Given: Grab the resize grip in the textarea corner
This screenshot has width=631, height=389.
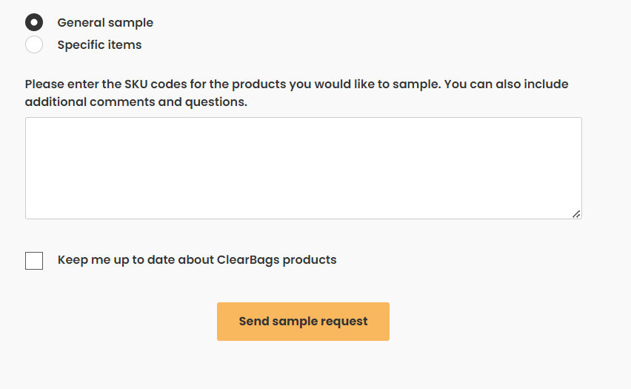Looking at the screenshot, I should [x=576, y=213].
